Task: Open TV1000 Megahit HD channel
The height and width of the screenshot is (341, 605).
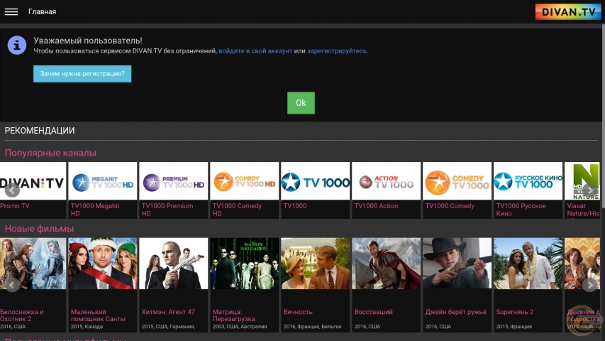Action: (x=103, y=182)
